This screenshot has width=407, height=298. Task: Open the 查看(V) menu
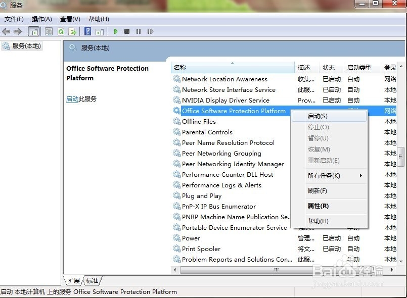point(70,19)
